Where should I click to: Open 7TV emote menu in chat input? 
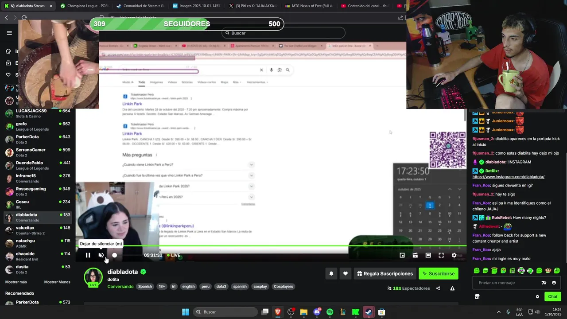pyautogui.click(x=544, y=283)
